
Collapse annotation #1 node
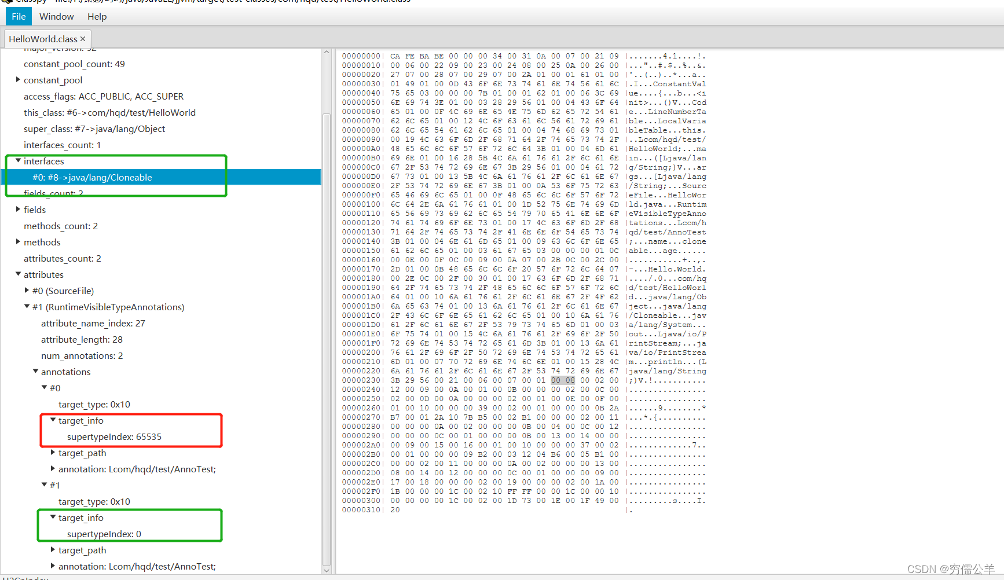tap(44, 485)
